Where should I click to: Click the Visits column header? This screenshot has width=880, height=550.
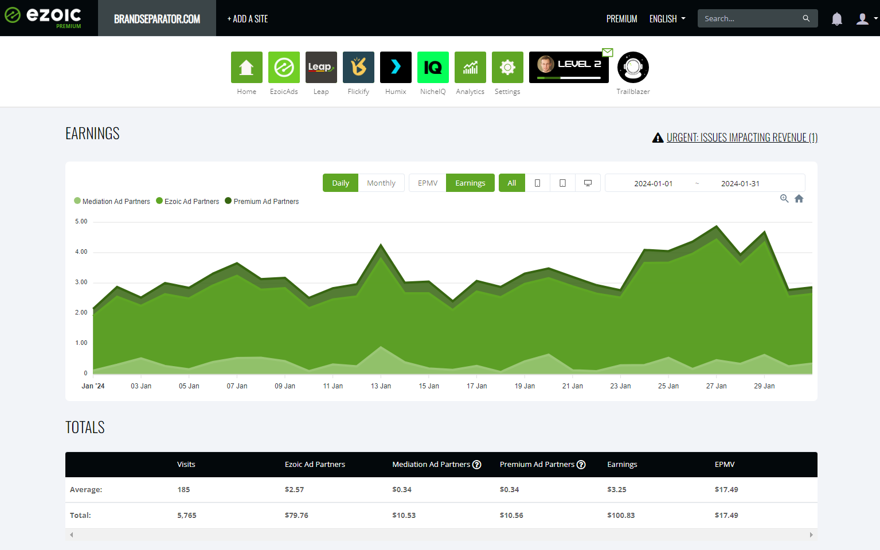click(186, 465)
